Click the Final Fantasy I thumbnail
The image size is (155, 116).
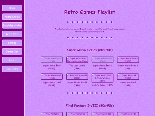[x=52, y=114]
